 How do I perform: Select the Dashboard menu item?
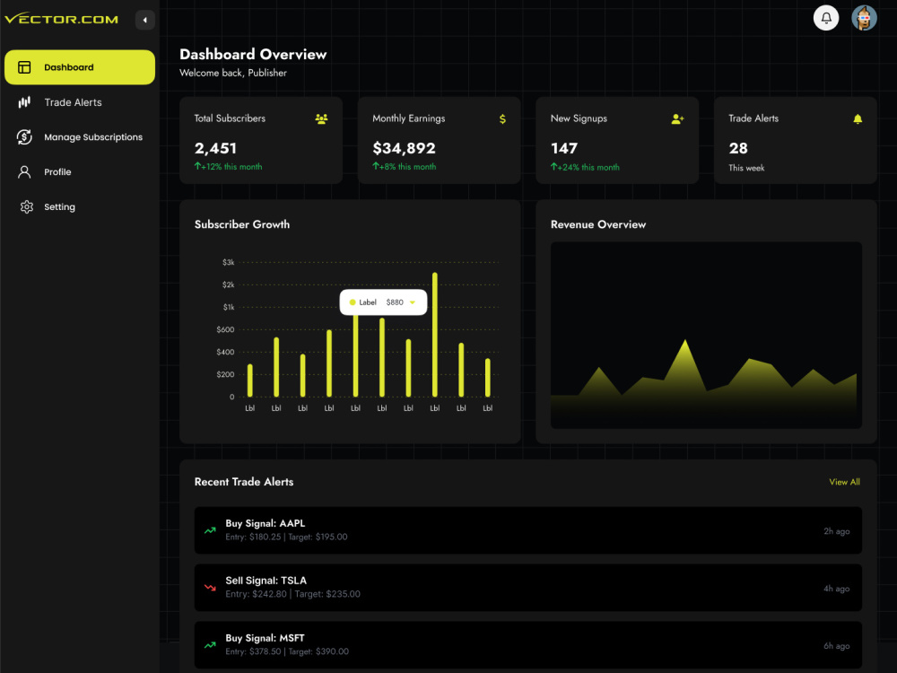80,67
